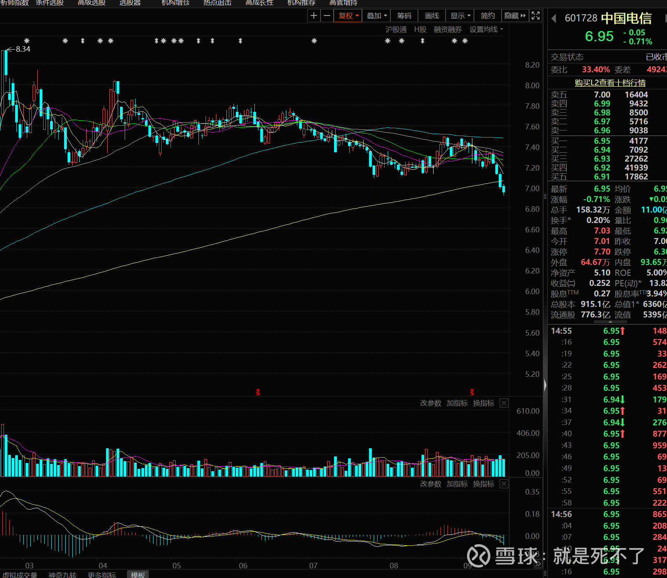Viewport: 667px width, 578px height.
Task: Zoom in the K-line chart with plus button
Action: (314, 16)
